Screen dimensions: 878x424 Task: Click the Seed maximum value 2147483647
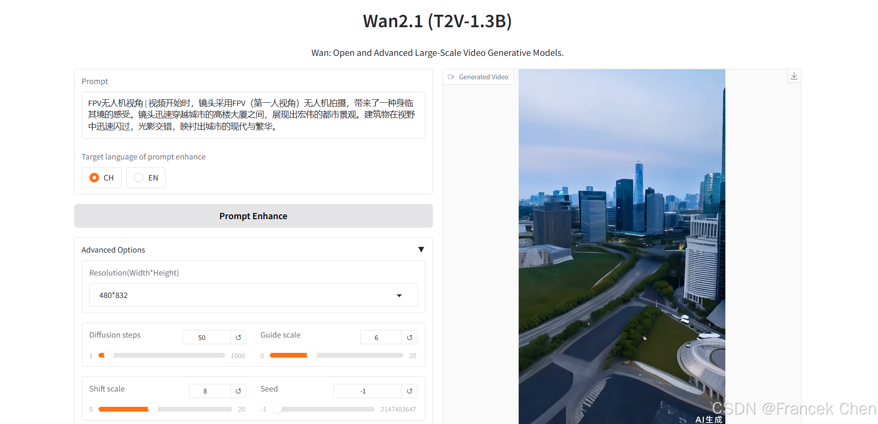398,409
